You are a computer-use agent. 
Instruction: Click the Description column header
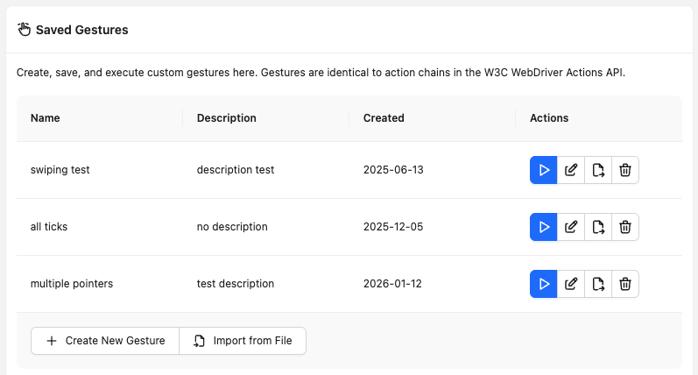(x=227, y=118)
